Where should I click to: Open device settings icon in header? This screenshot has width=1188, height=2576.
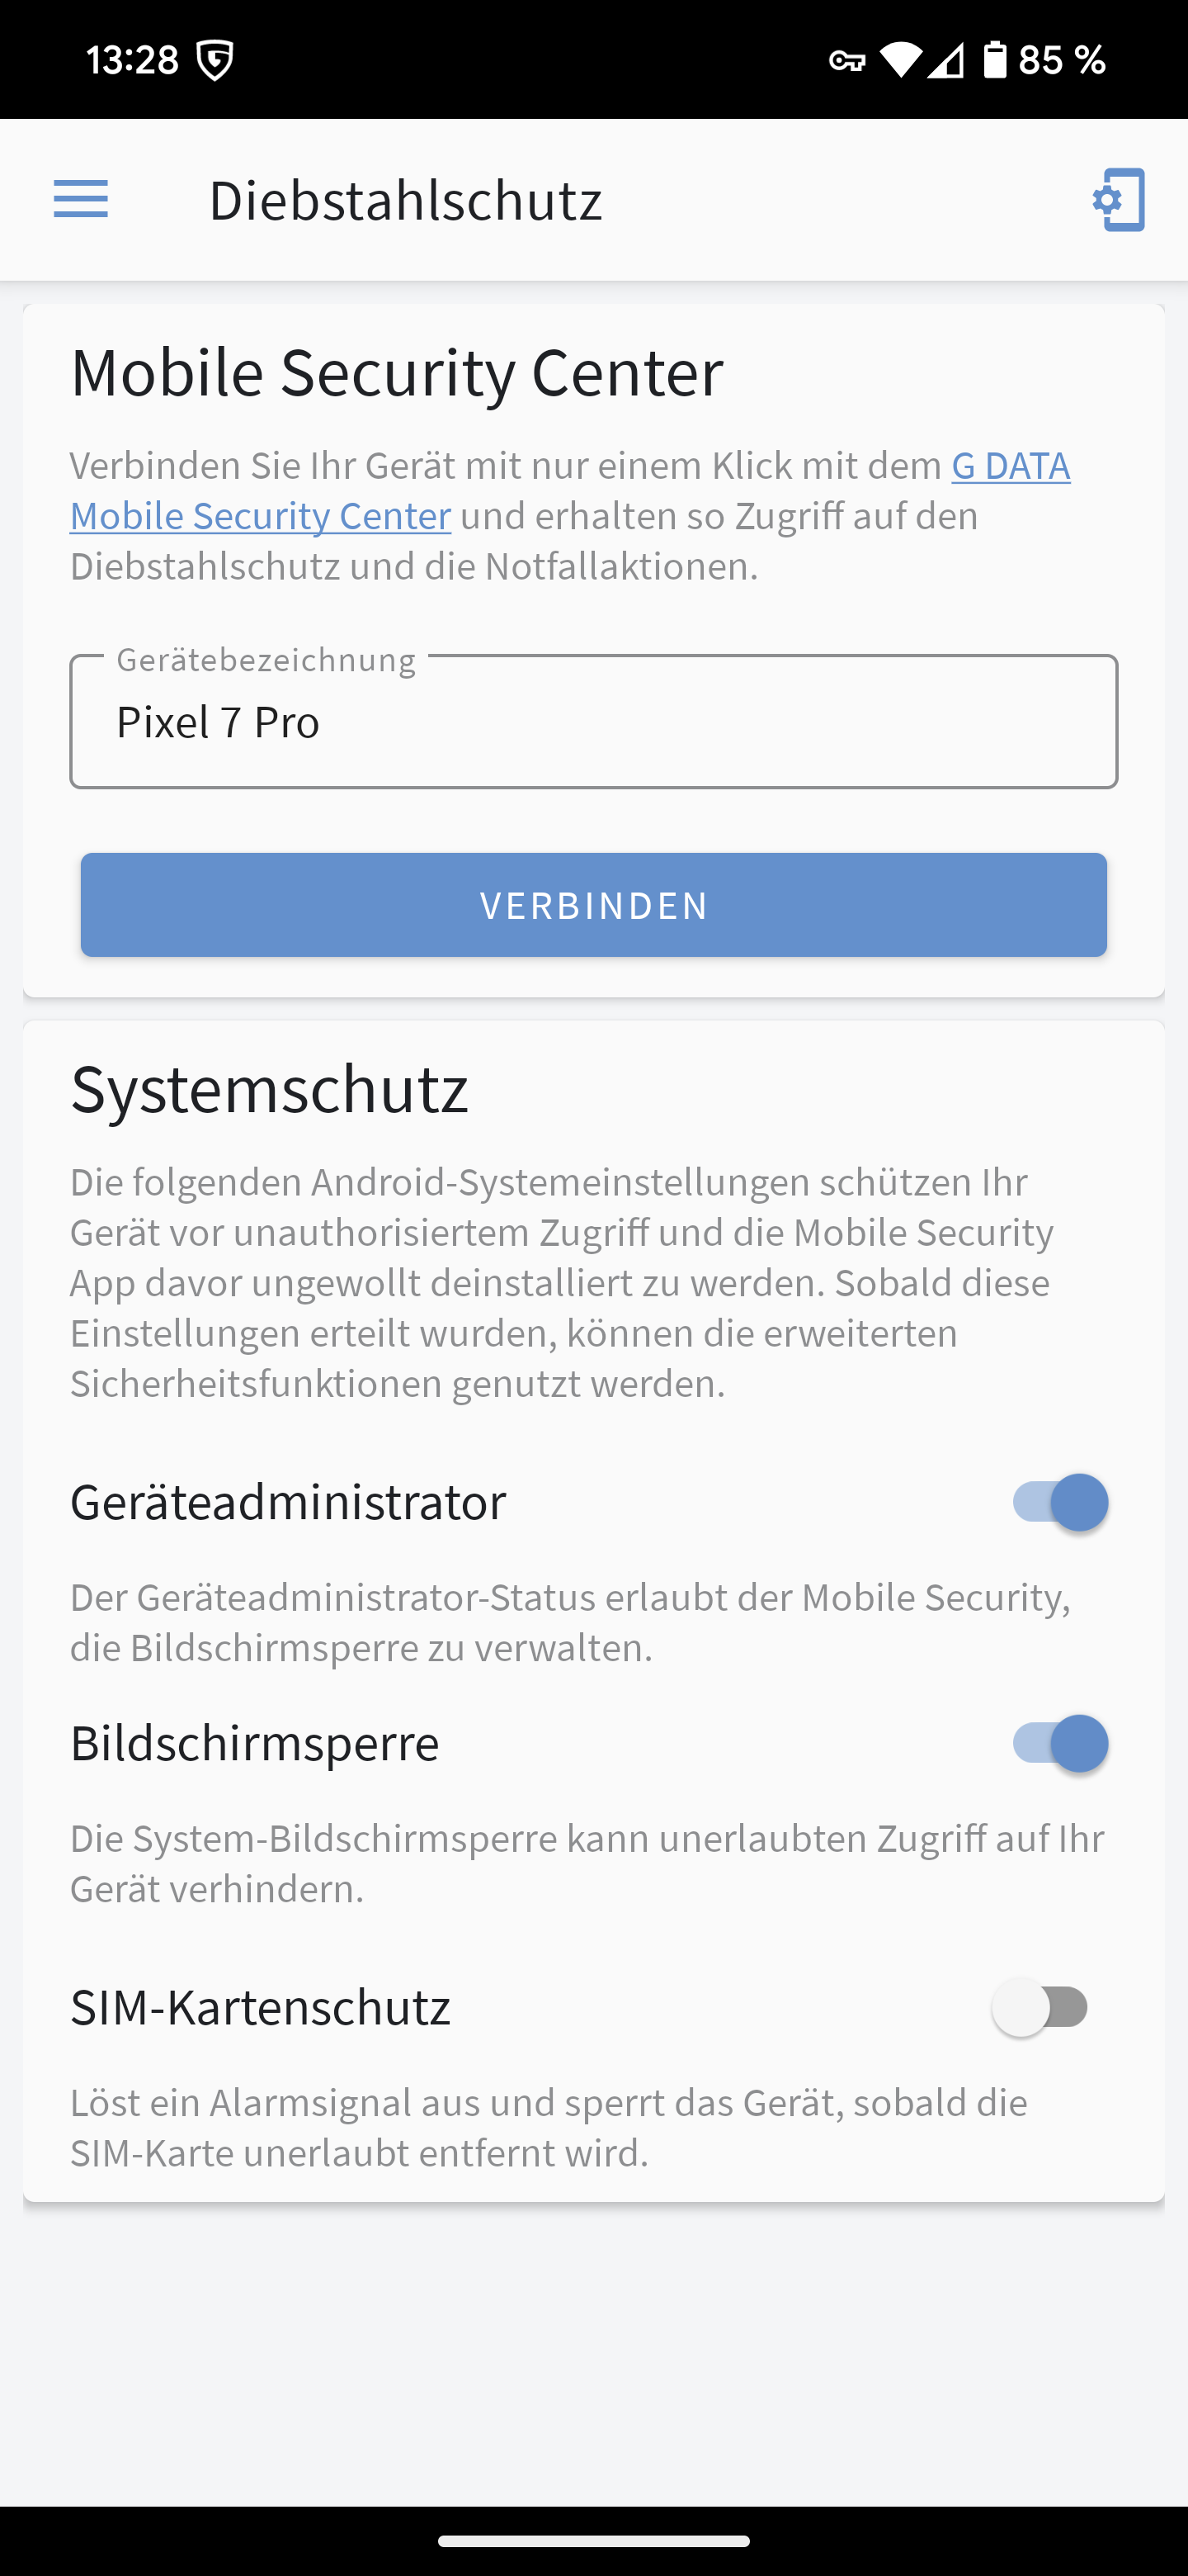[x=1119, y=200]
